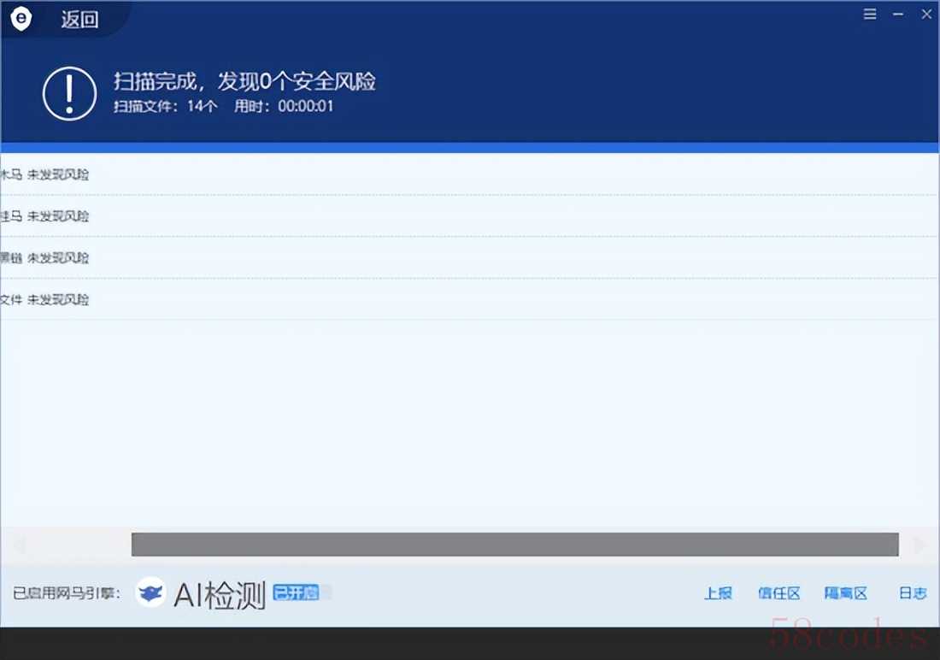Click the AI检测 engine icon
The height and width of the screenshot is (660, 940).
coord(150,592)
